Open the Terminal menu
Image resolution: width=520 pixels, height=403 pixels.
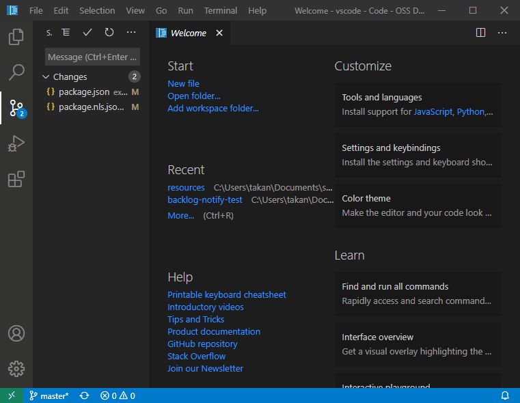pos(221,11)
